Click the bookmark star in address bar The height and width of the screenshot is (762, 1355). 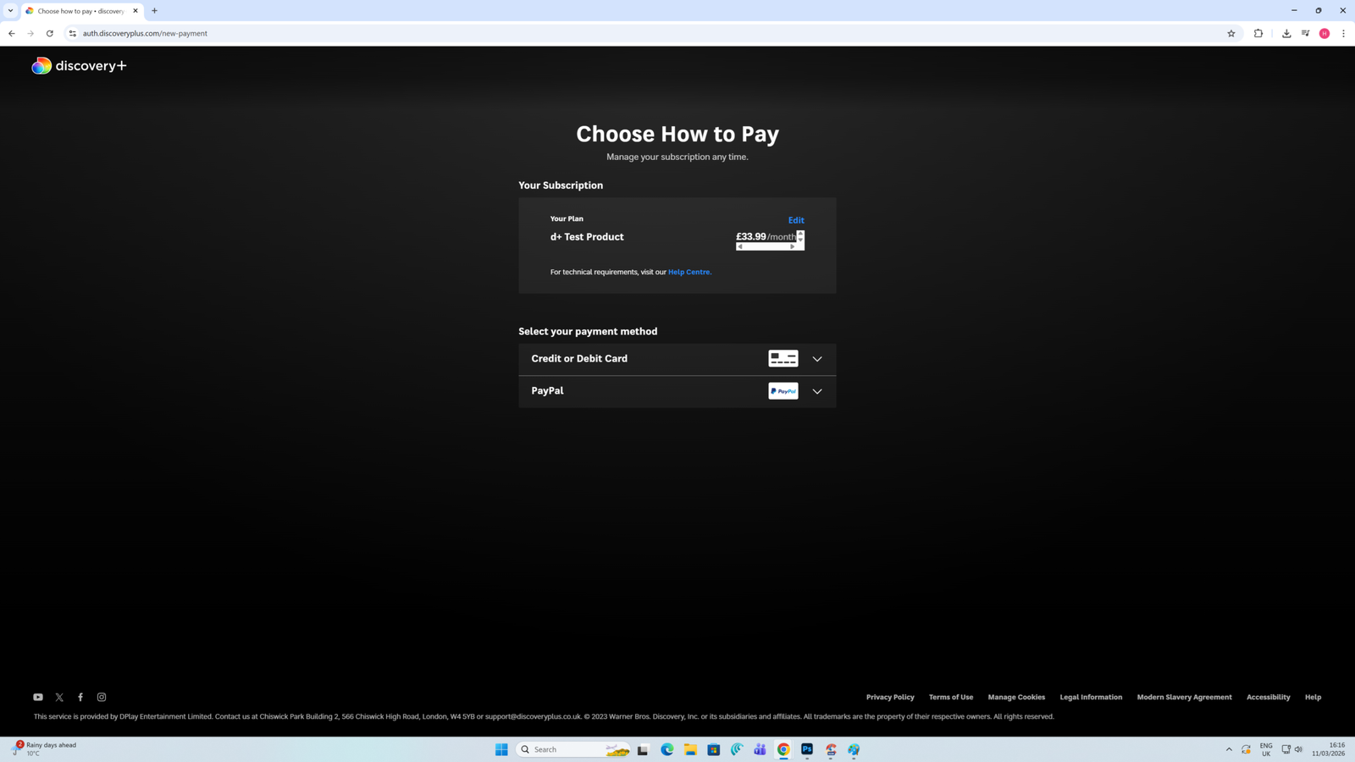tap(1231, 33)
